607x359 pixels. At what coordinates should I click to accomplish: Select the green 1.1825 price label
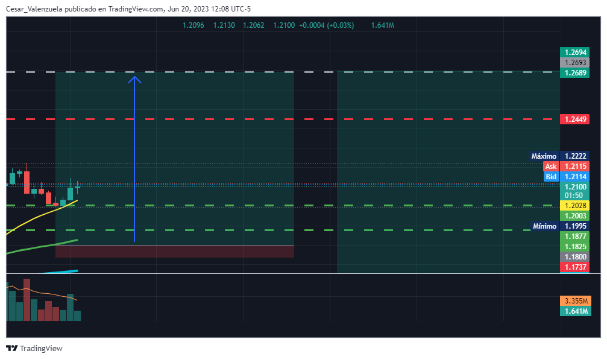pos(575,246)
